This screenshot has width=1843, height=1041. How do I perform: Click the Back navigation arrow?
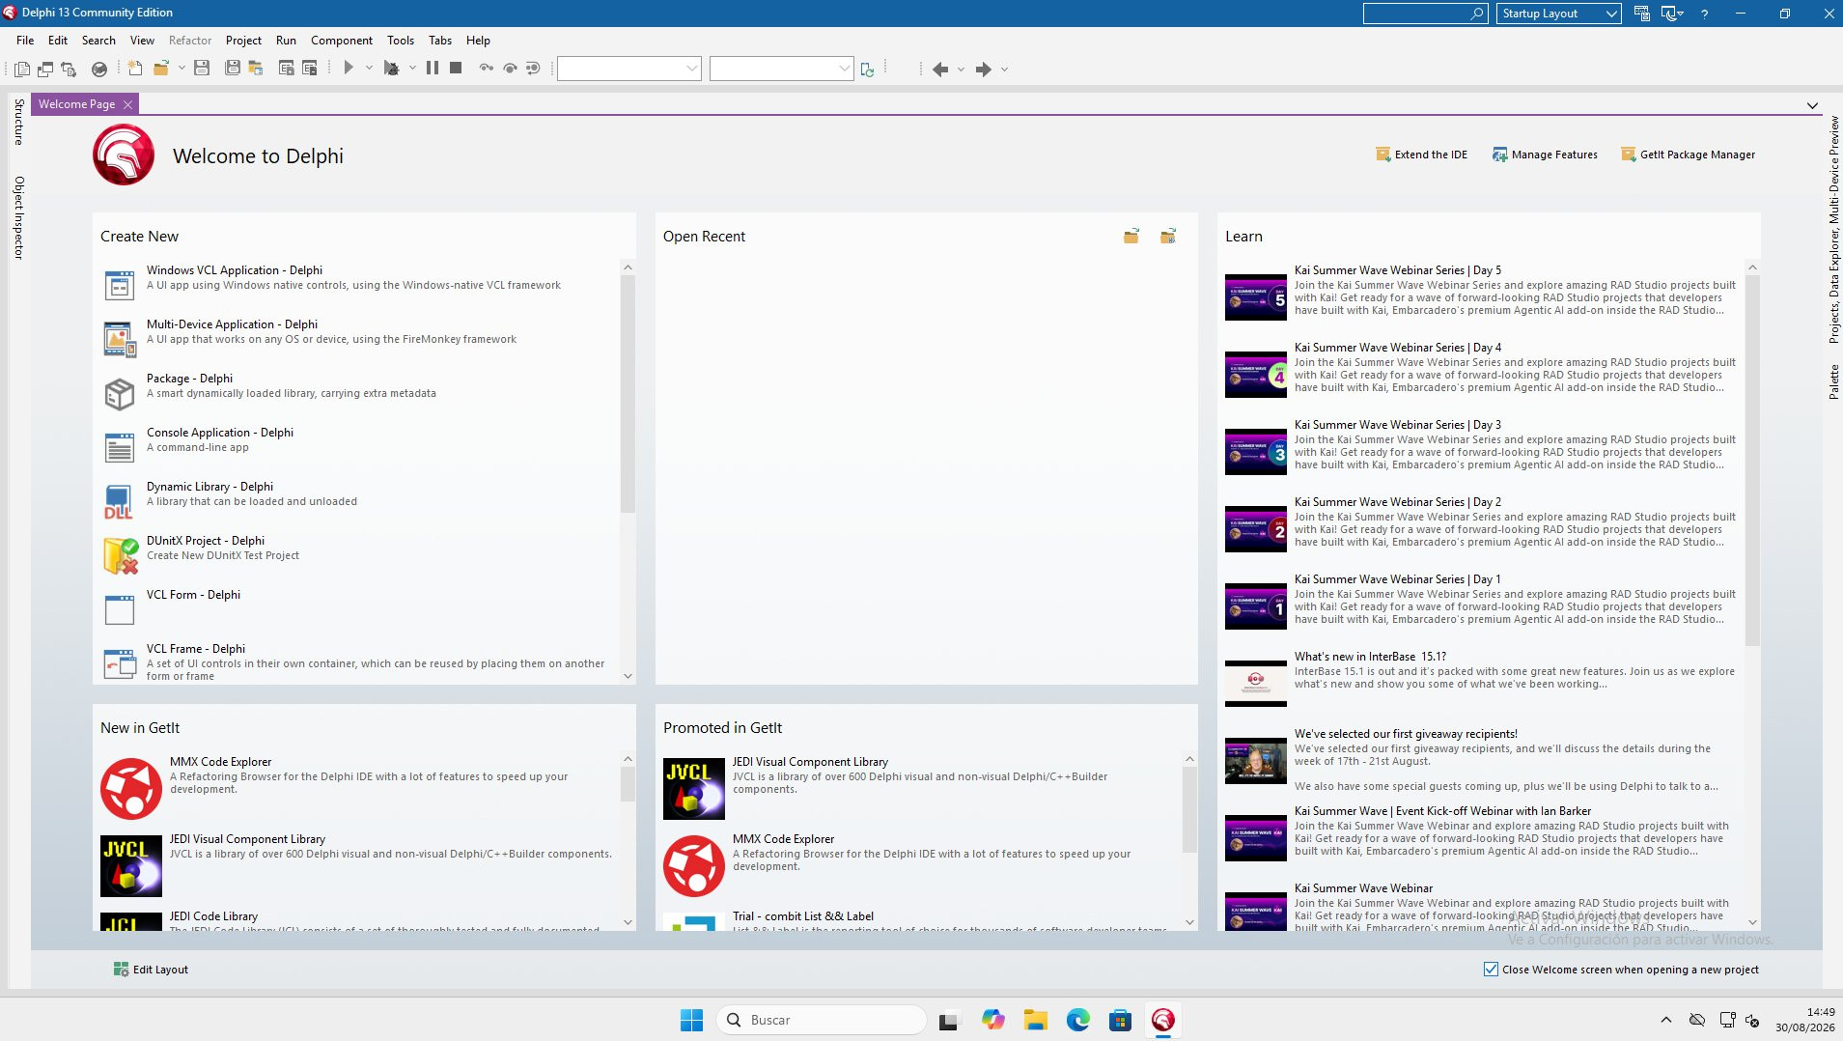coord(940,70)
